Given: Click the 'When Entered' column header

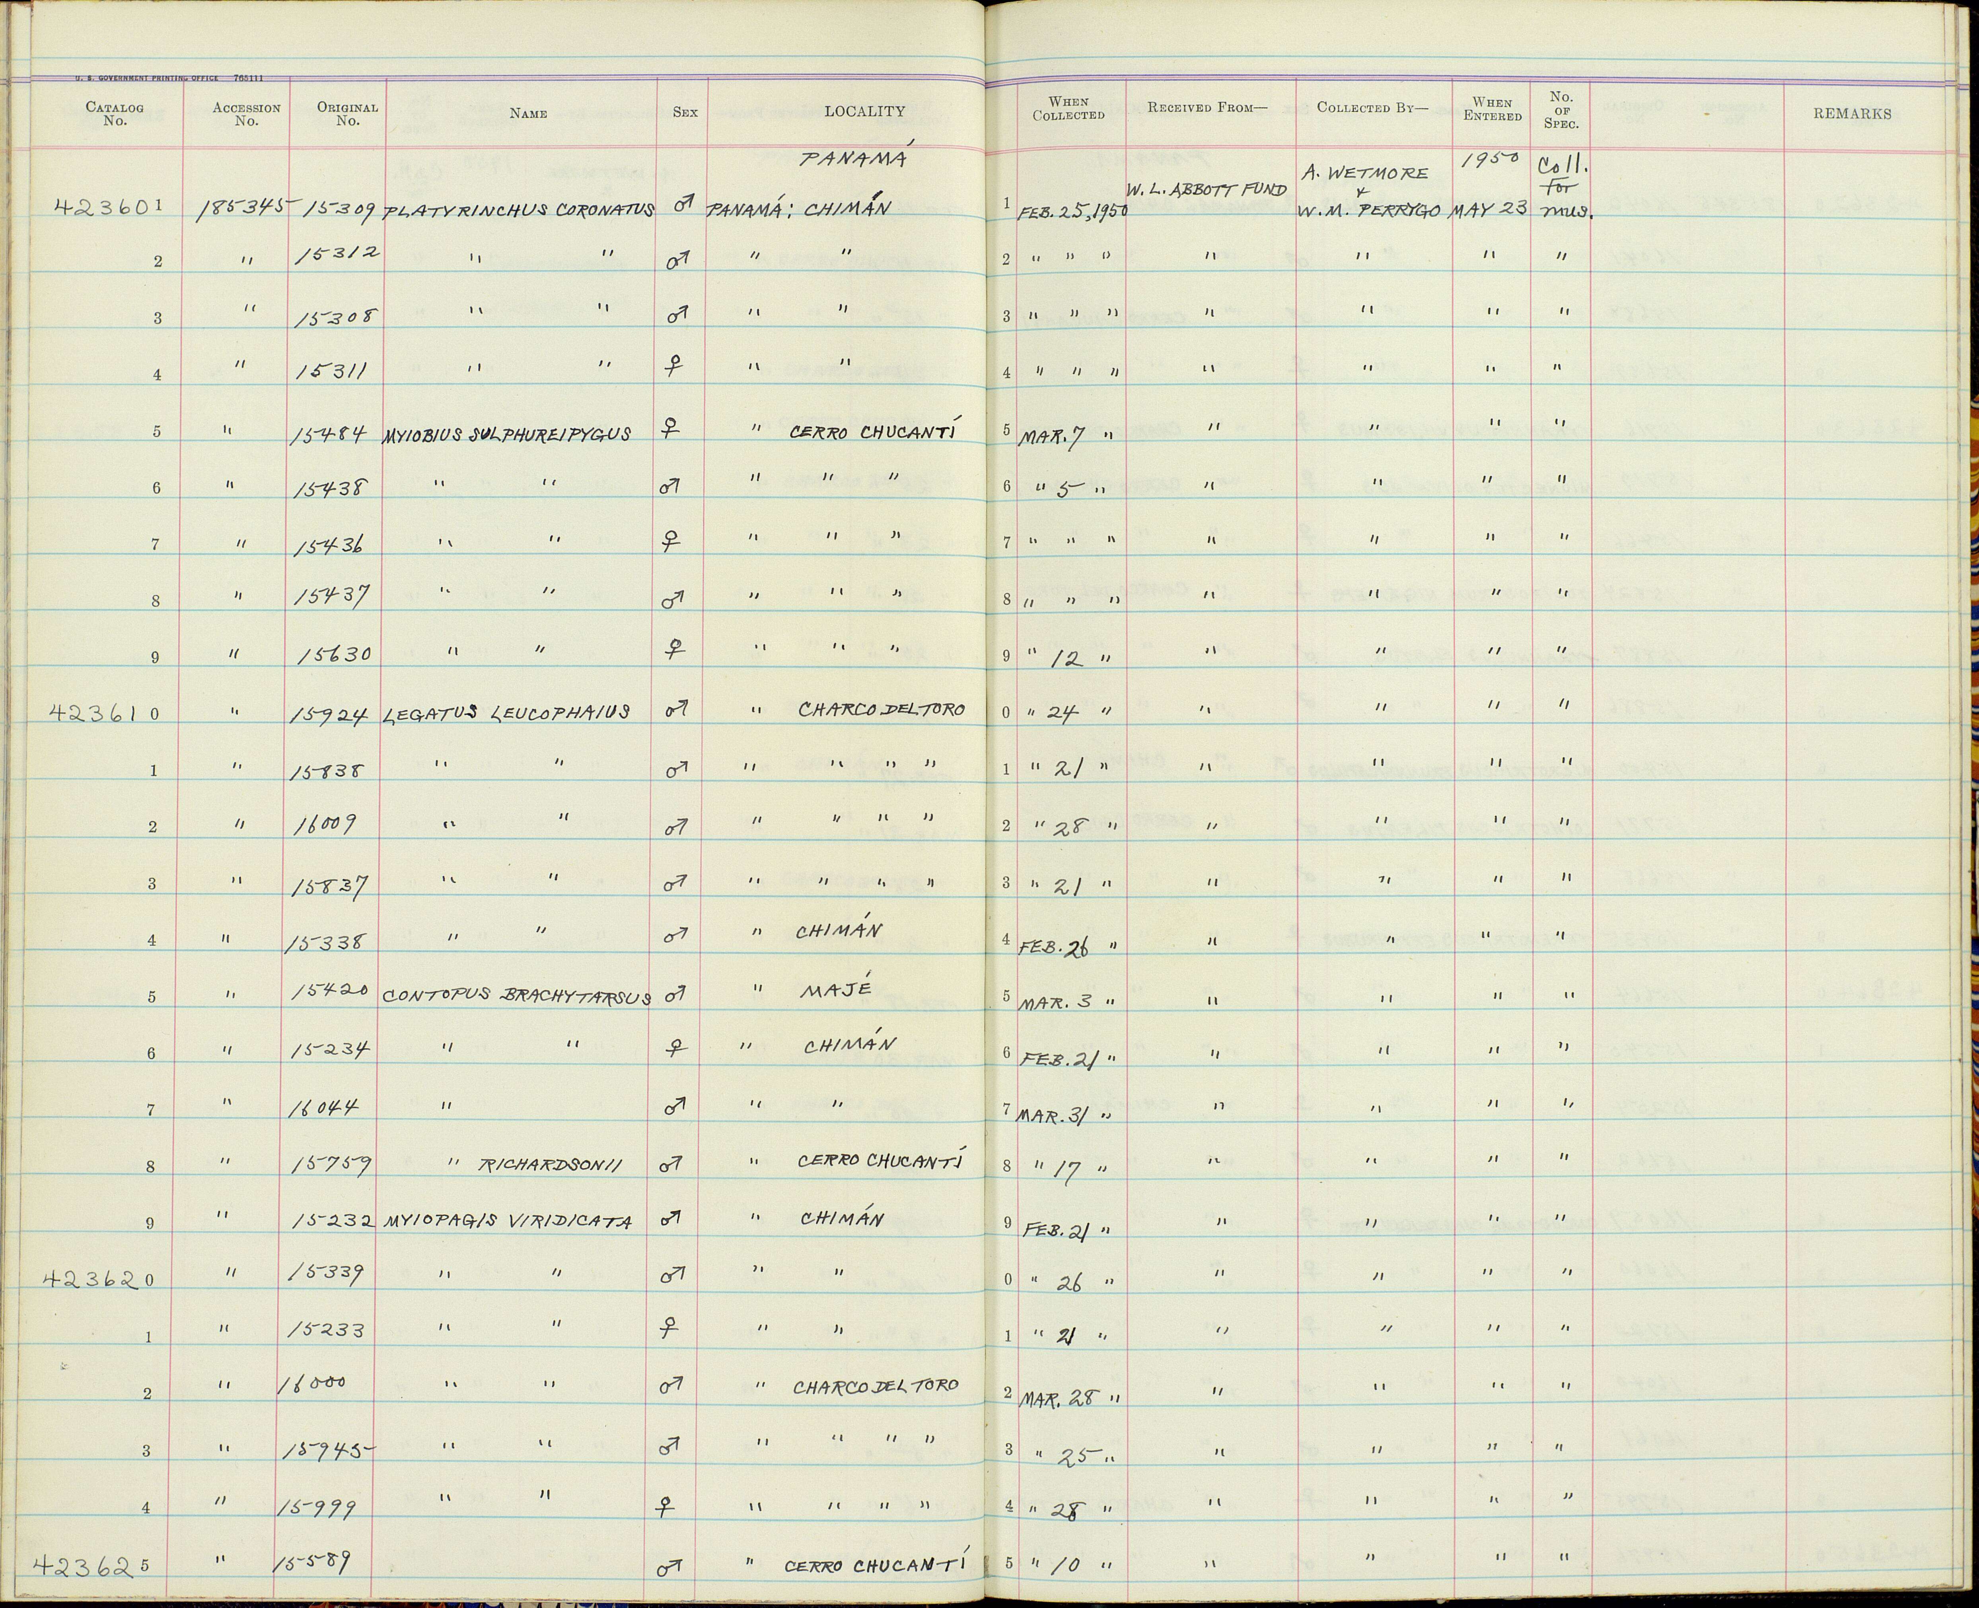Looking at the screenshot, I should 1493,109.
